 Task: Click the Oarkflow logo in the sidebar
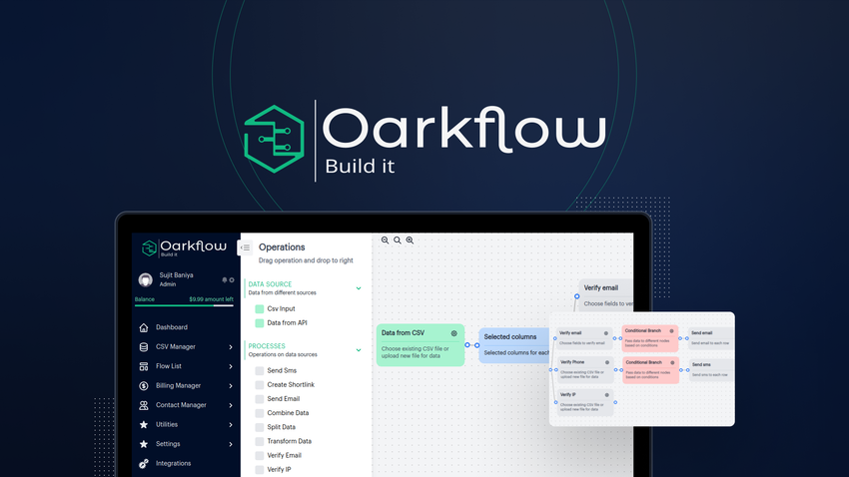point(184,247)
